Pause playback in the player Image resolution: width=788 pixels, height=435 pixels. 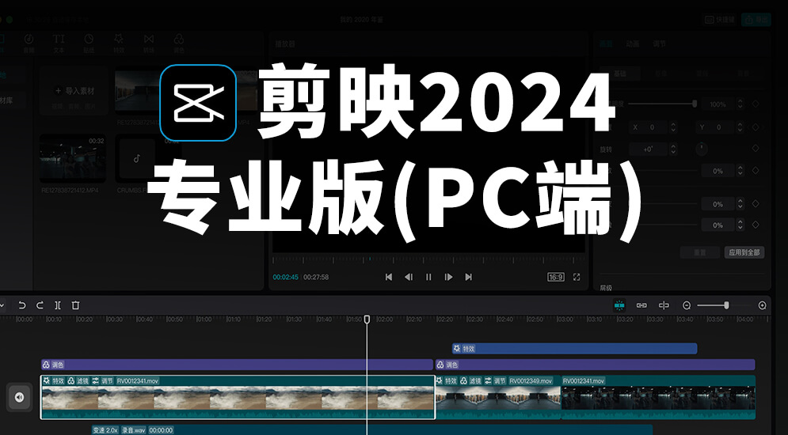tap(428, 277)
